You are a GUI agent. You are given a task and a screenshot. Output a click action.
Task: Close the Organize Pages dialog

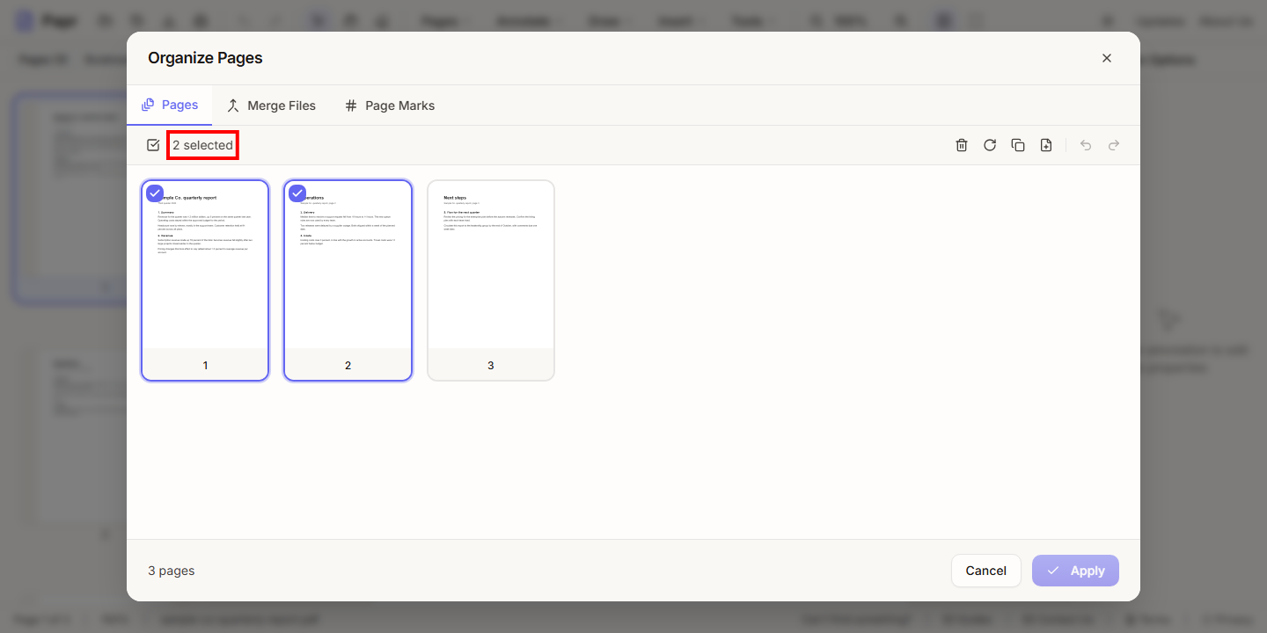1107,58
